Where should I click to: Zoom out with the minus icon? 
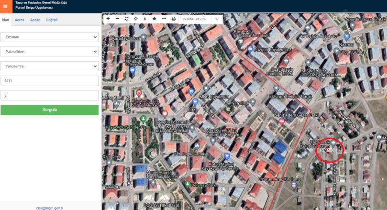pyautogui.click(x=117, y=19)
